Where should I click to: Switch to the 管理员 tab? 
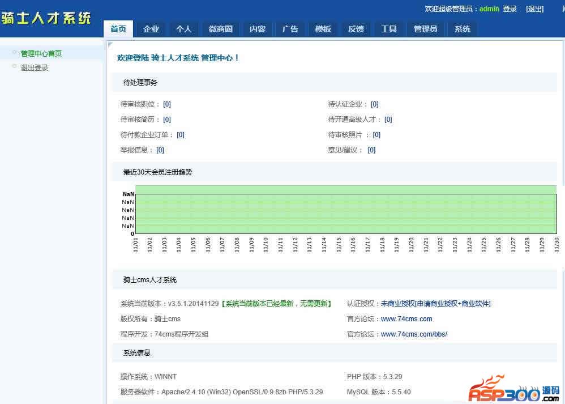tap(425, 29)
